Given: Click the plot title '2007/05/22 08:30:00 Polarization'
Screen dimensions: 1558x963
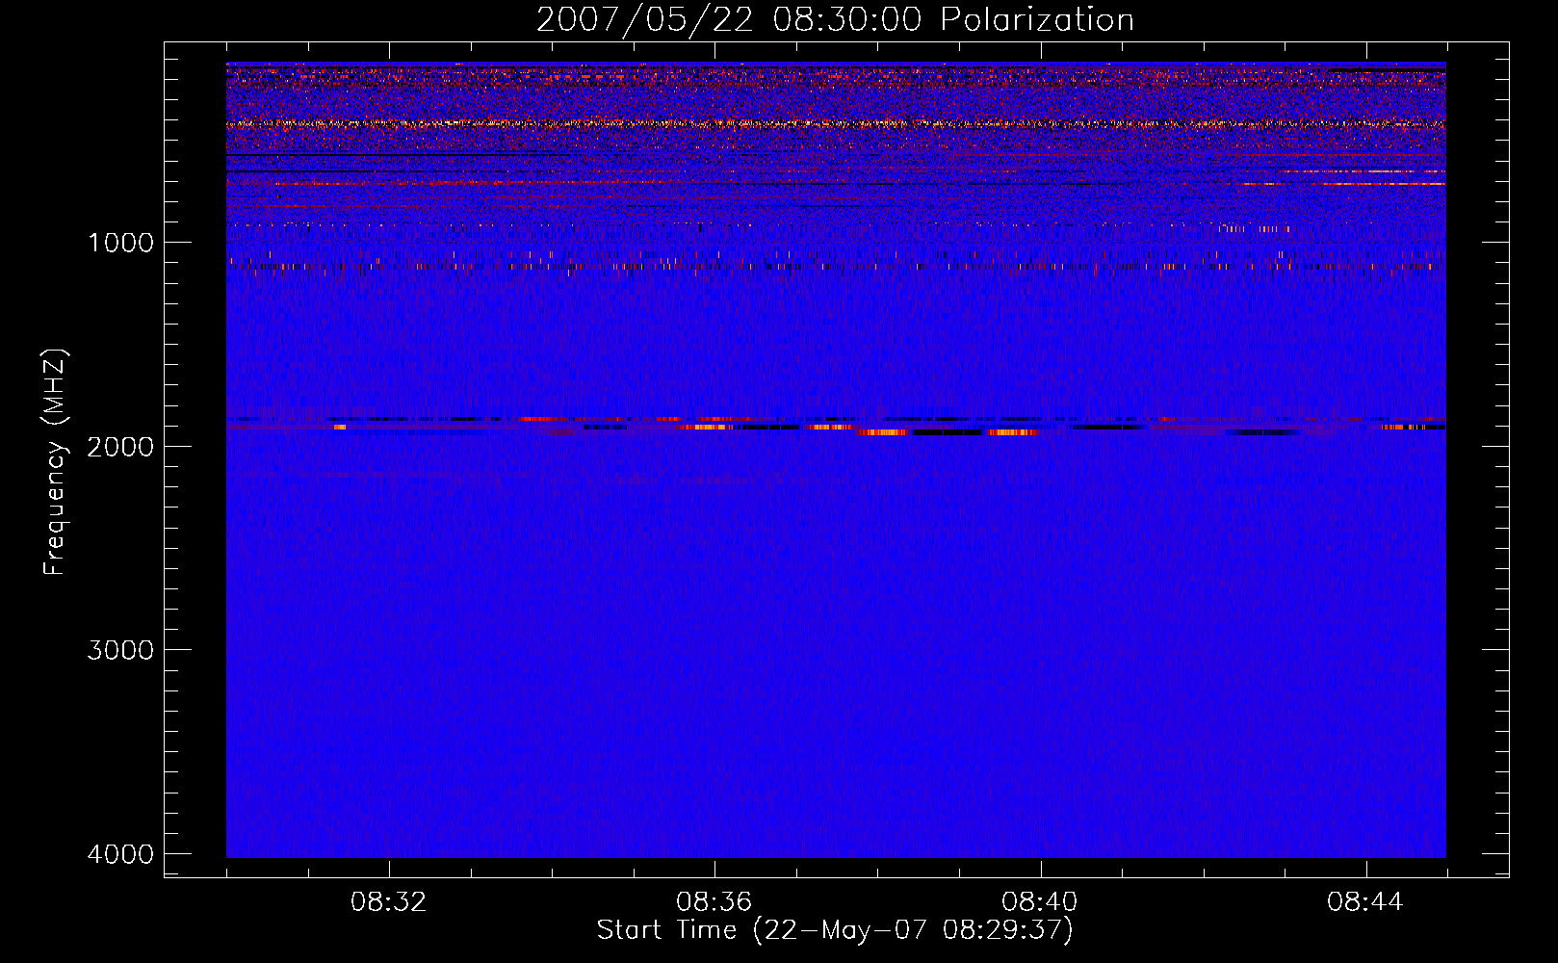Looking at the screenshot, I should point(835,20).
